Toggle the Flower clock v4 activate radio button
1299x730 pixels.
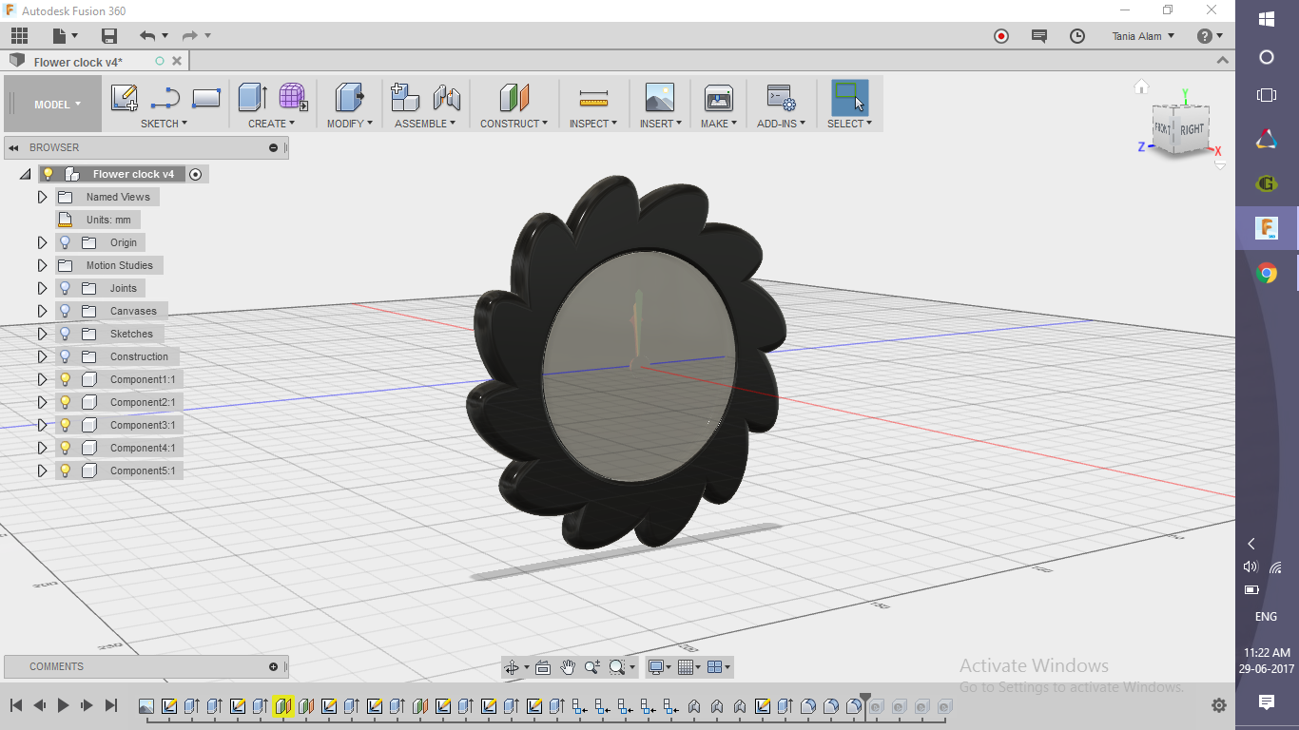click(x=195, y=174)
